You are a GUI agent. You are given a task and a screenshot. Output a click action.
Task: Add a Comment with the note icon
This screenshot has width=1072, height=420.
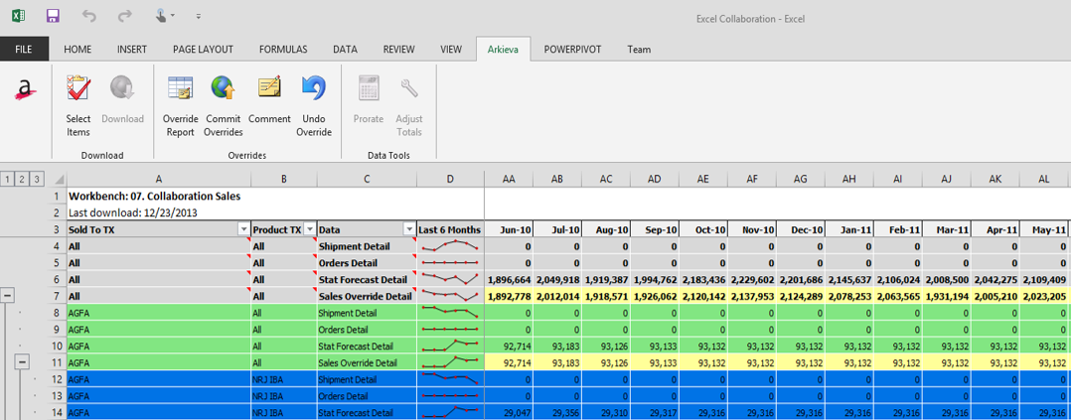coord(269,99)
